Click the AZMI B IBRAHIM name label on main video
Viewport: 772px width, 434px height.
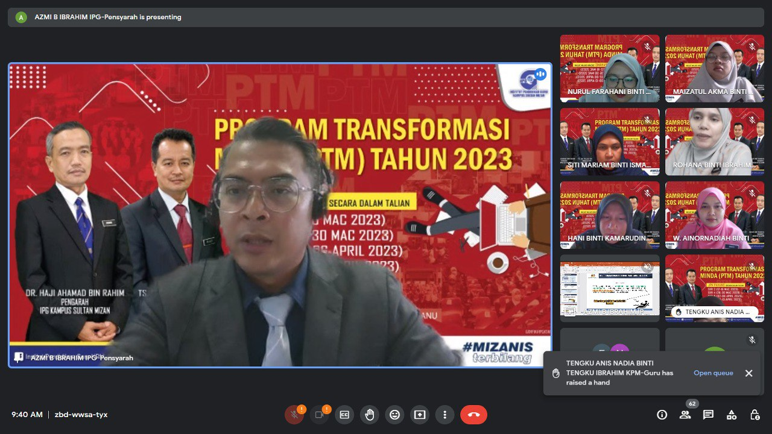point(82,358)
